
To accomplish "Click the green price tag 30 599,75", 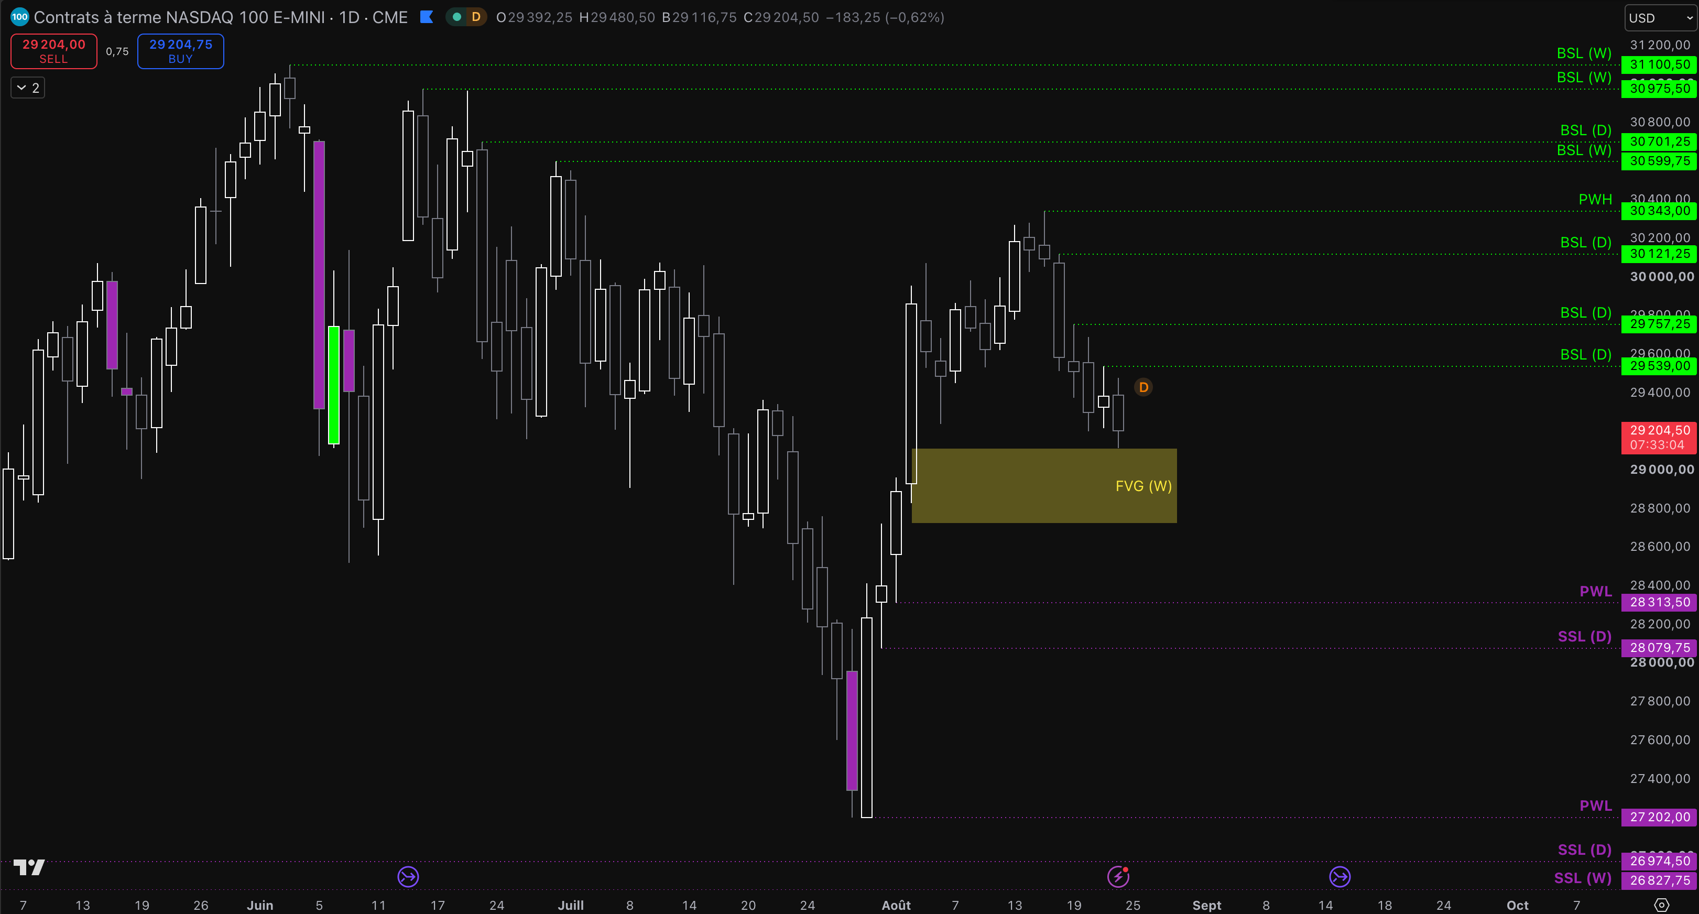I will point(1659,161).
